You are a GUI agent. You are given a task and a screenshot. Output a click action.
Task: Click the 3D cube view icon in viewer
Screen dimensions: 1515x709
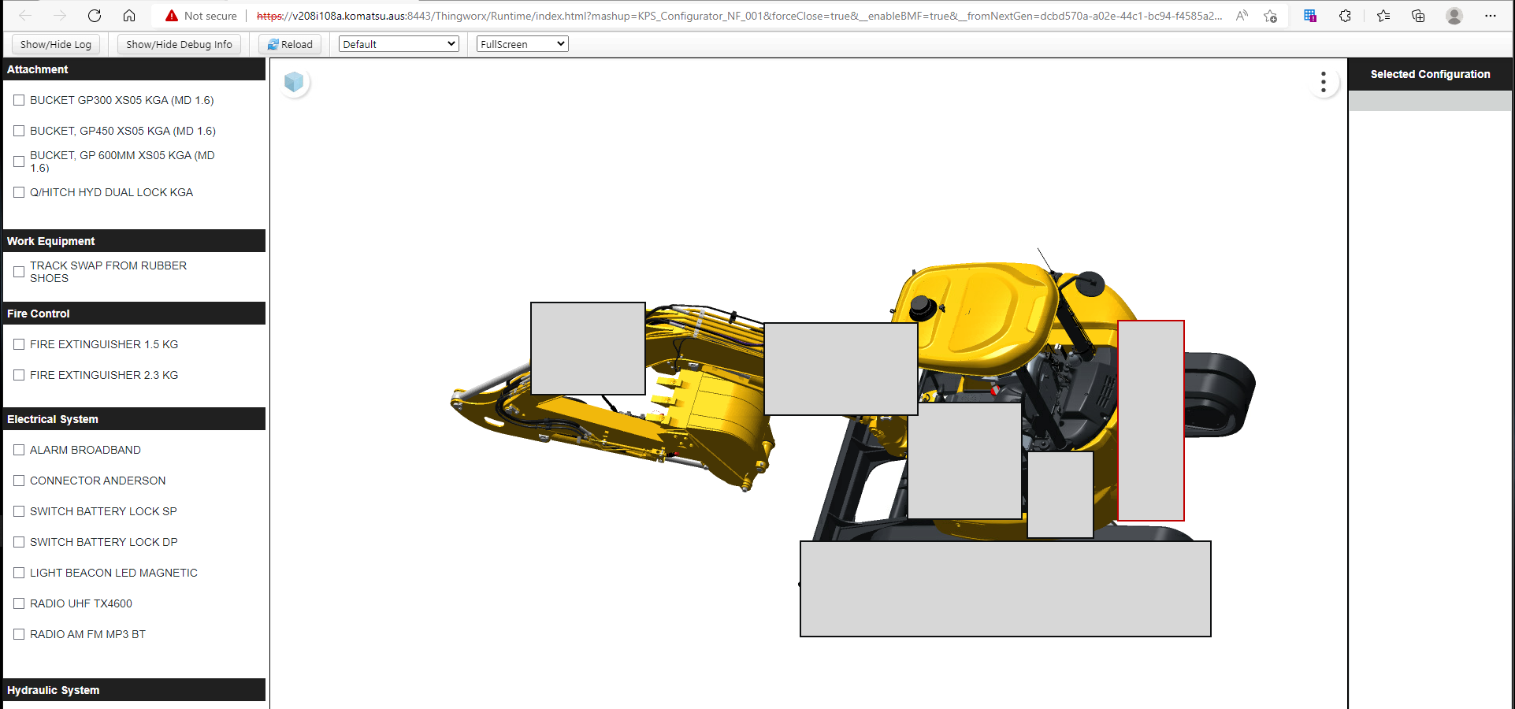pos(294,80)
